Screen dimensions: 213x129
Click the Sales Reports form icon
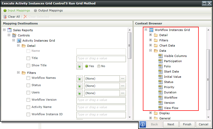pyautogui.click(x=10, y=30)
